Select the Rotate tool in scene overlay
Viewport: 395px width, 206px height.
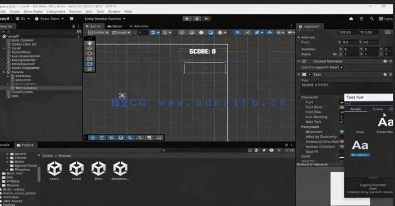pyautogui.click(x=90, y=53)
